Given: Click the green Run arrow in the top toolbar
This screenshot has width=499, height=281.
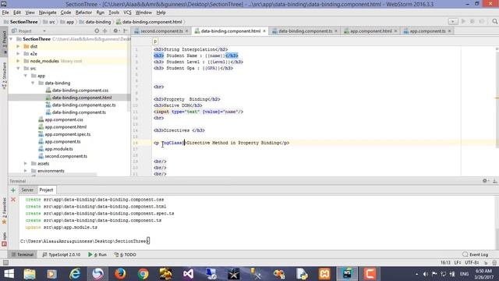Looking at the screenshot, I should 463,21.
